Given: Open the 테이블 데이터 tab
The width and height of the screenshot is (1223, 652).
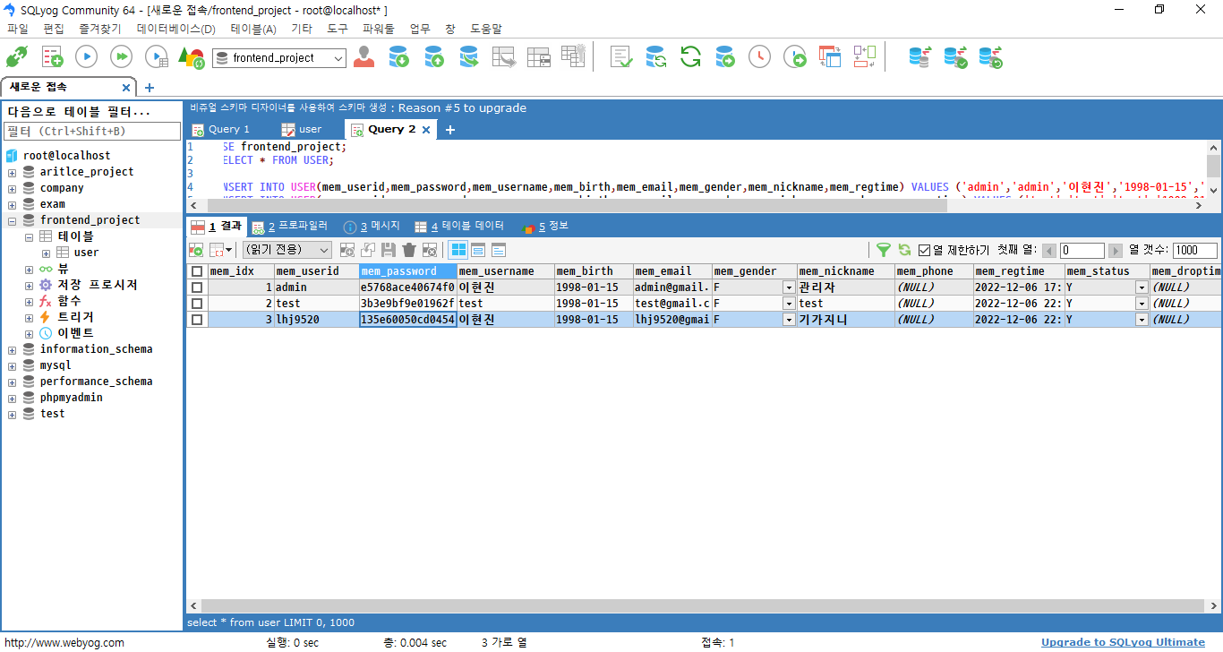Looking at the screenshot, I should [x=460, y=227].
